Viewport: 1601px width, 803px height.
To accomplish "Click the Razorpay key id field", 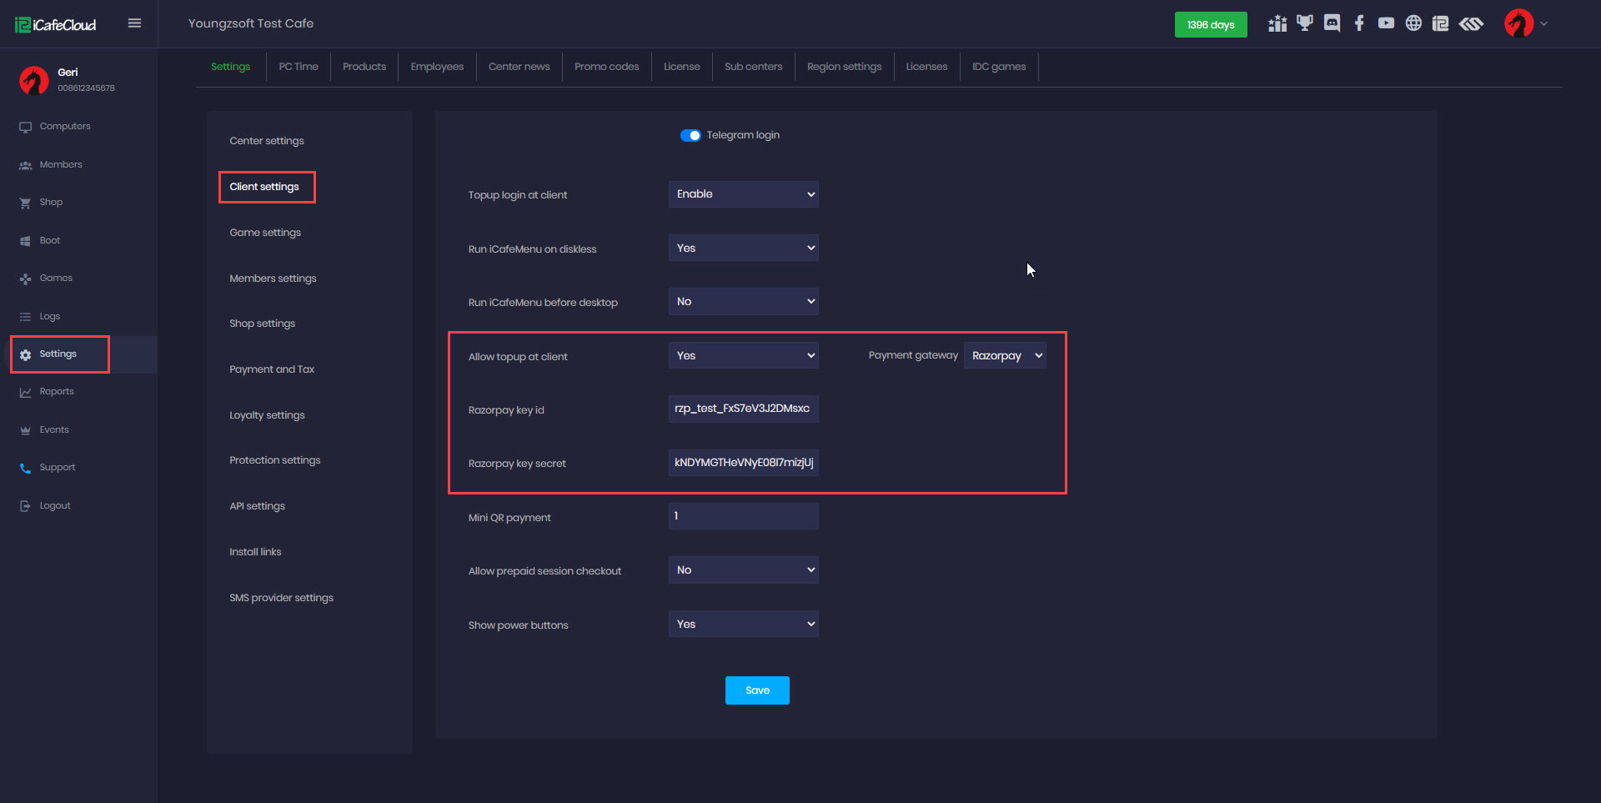I will click(743, 409).
